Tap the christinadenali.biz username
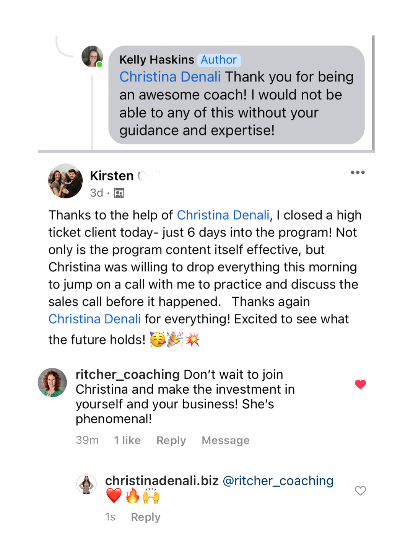The image size is (413, 551). 162,481
